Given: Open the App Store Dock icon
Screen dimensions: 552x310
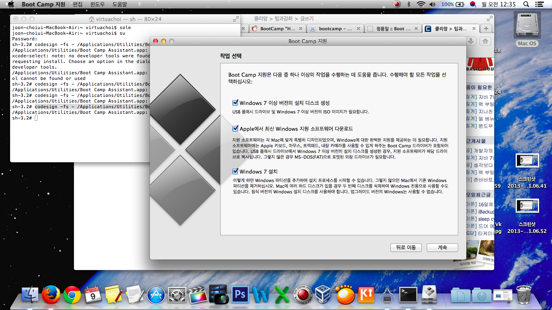Looking at the screenshot, I should [156, 295].
